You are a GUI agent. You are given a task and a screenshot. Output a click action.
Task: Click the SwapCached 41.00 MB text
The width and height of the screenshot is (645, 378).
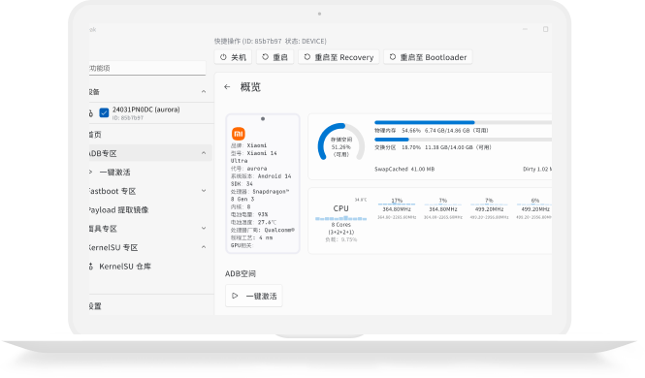[x=404, y=169]
